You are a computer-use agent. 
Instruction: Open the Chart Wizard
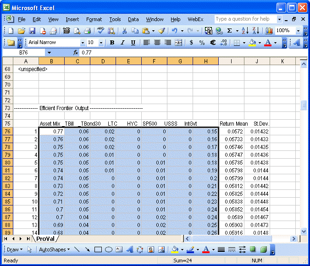click(269, 31)
